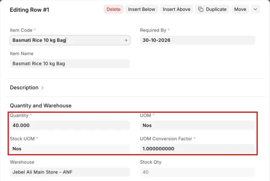
Task: Click 'Quantity and Warehouse' heading
Action: pos(40,106)
